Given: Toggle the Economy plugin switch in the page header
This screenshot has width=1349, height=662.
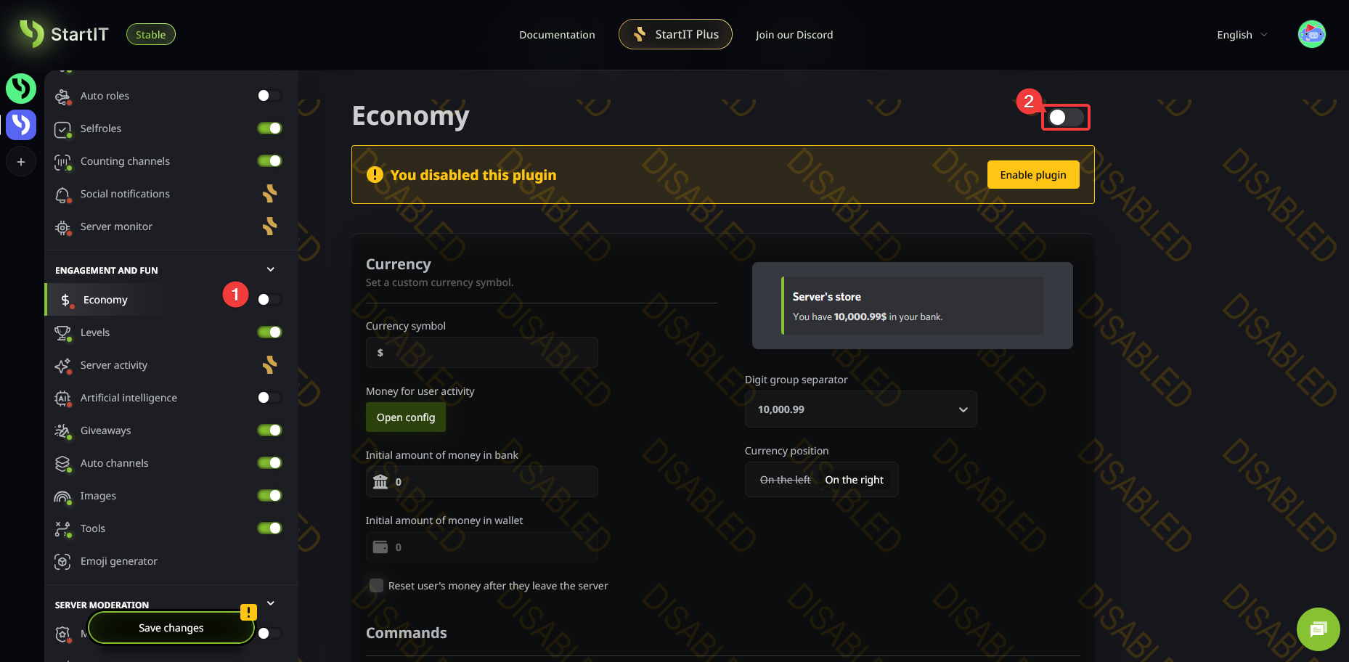Looking at the screenshot, I should click(x=1065, y=118).
